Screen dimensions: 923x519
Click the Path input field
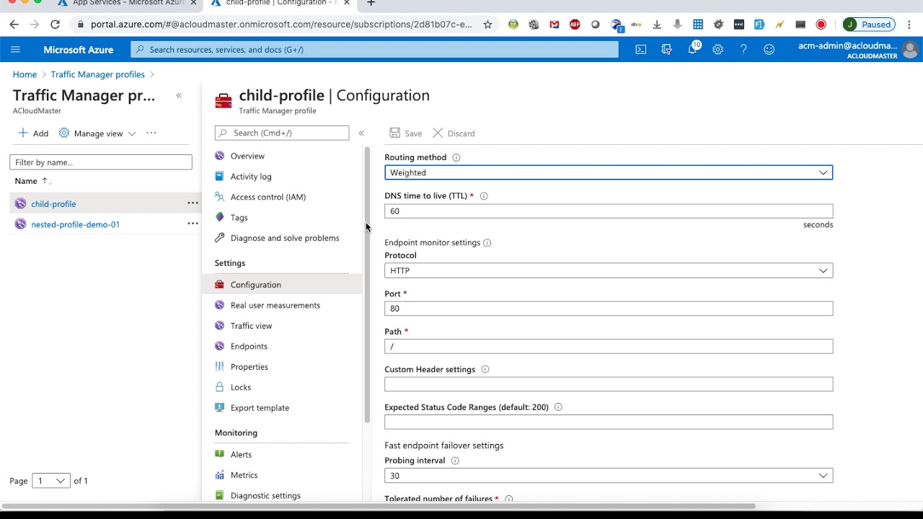(x=609, y=347)
